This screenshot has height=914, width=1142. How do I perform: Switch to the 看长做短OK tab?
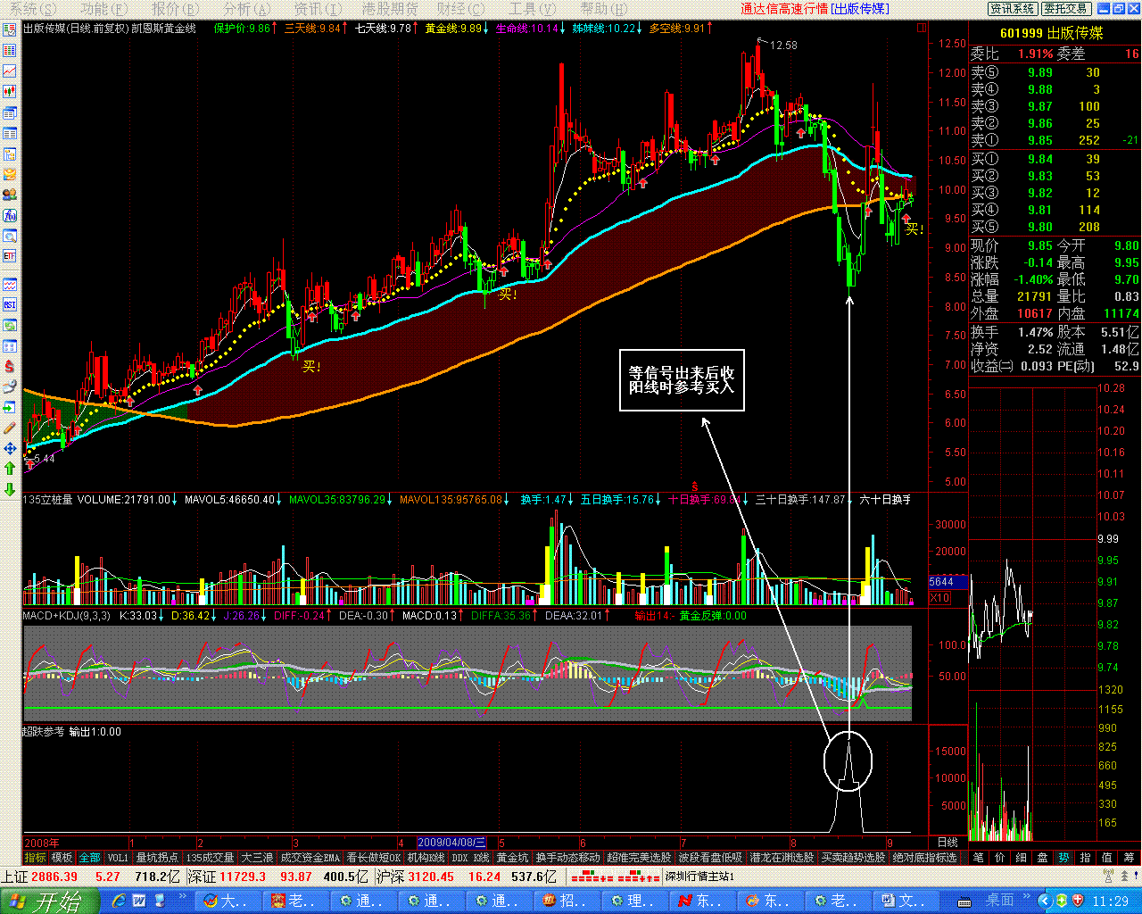(374, 858)
